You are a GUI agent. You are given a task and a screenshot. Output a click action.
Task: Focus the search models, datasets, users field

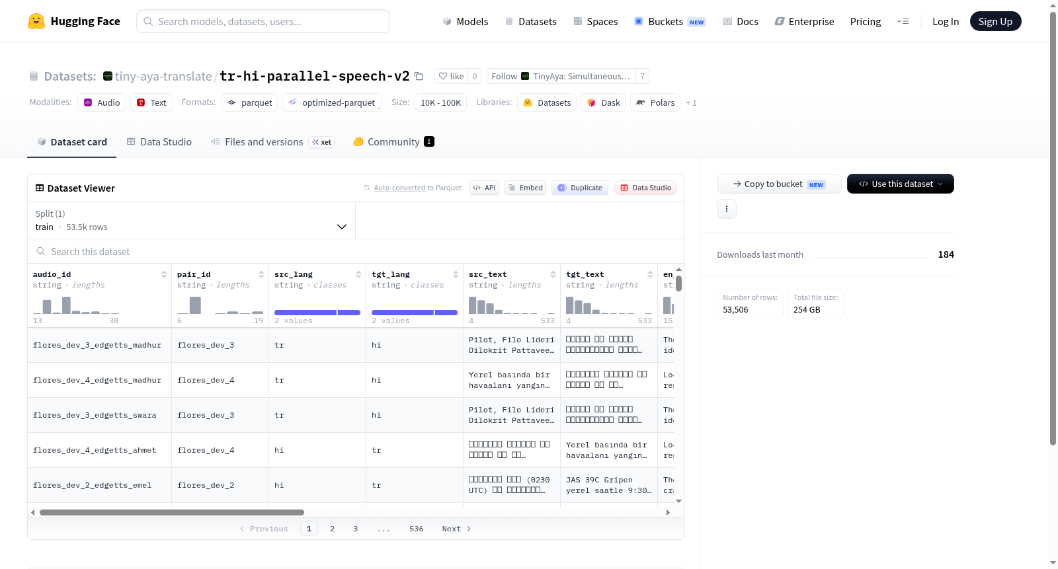[263, 21]
